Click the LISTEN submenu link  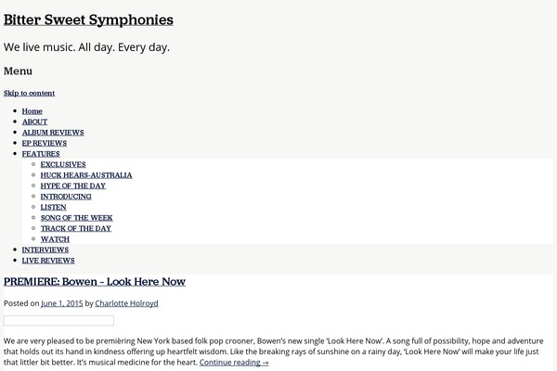54,207
